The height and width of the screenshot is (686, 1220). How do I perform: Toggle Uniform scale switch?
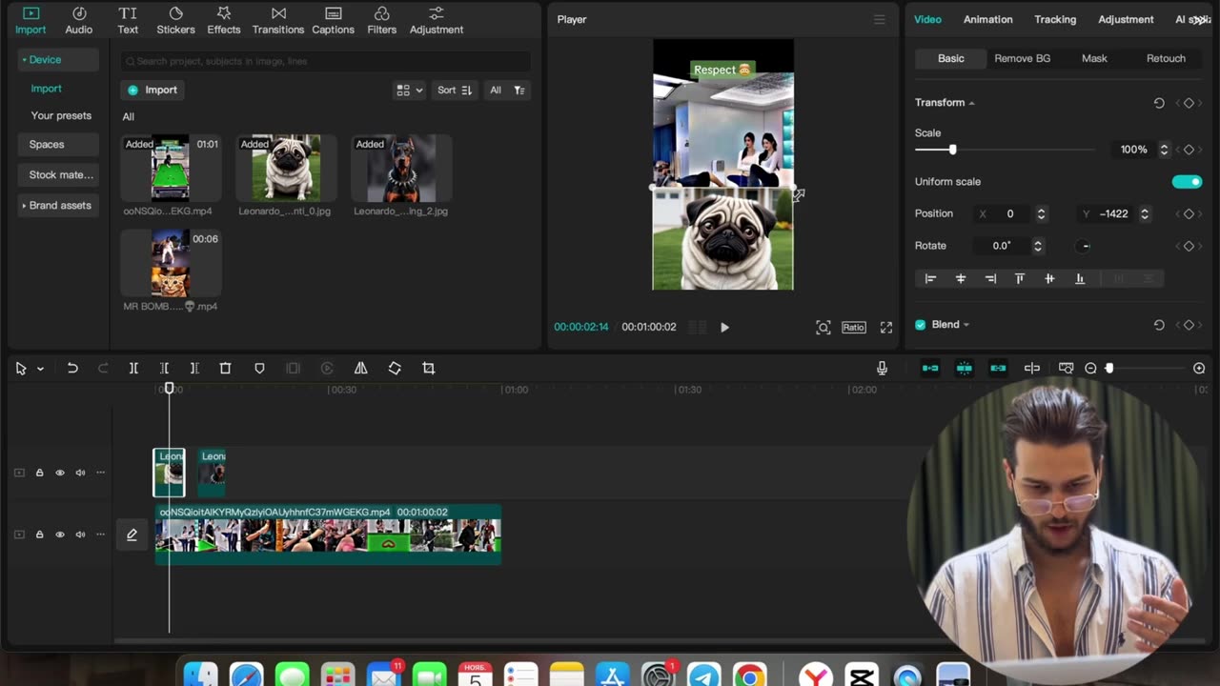pos(1187,182)
